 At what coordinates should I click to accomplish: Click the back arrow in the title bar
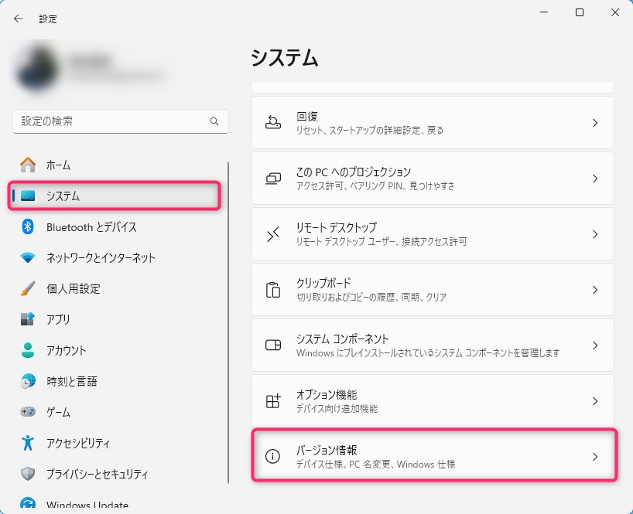[x=19, y=19]
